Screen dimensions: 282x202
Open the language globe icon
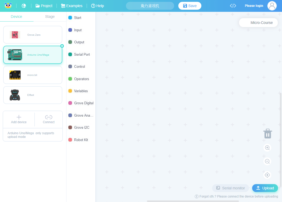(x=24, y=6)
